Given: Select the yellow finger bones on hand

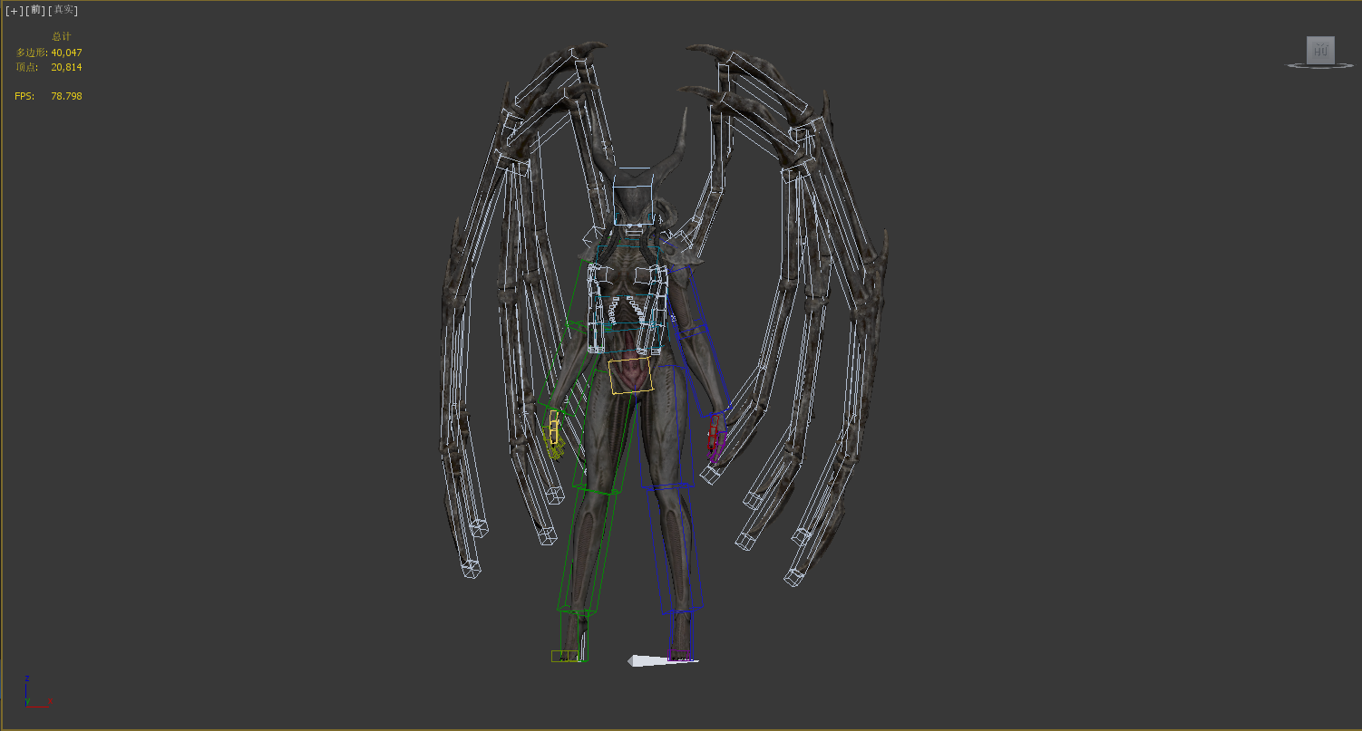Looking at the screenshot, I should coord(554,437).
